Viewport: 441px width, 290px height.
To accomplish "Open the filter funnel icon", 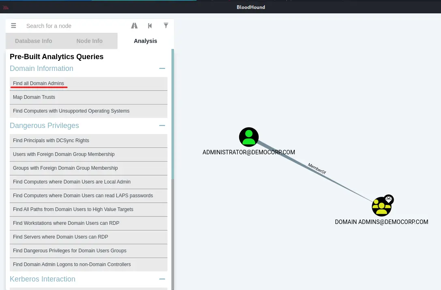I will [166, 26].
